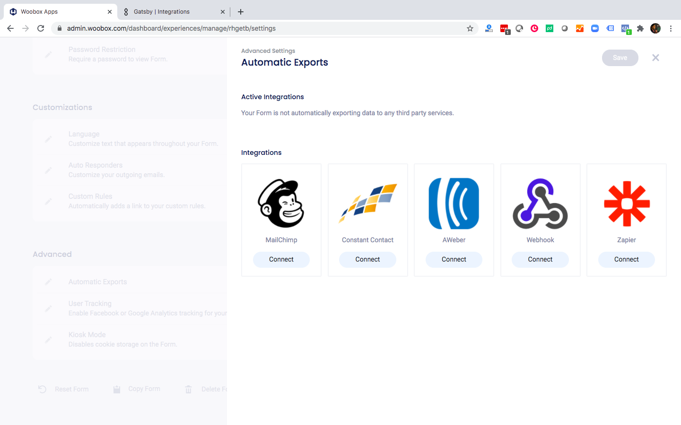The image size is (681, 425).
Task: Bookmark this page with star icon
Action: tap(470, 28)
